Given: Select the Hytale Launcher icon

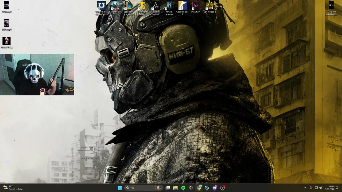Looking at the screenshot, I should click(169, 9).
